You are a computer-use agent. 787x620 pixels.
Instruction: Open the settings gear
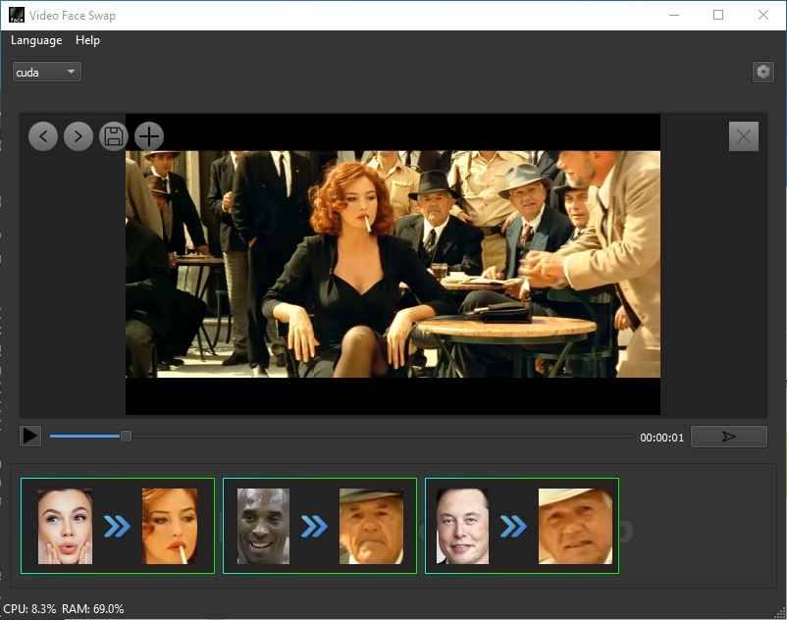tap(762, 72)
